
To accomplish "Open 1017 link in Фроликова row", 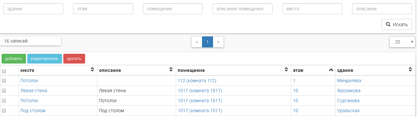I will pos(200,91).
